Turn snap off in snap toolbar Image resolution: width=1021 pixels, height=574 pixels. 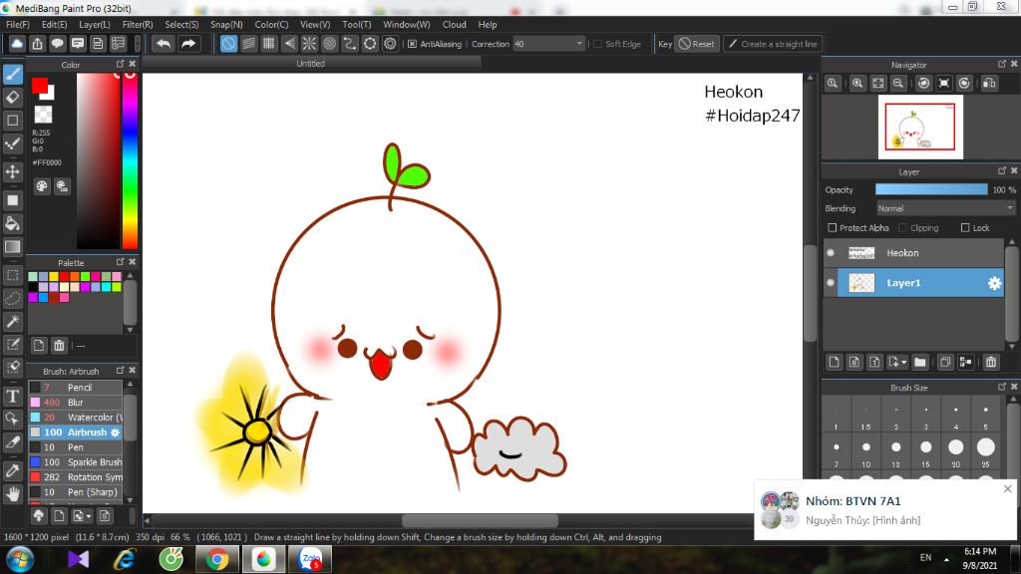[228, 44]
